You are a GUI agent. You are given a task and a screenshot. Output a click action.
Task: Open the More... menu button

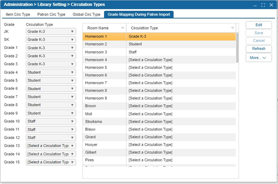[x=259, y=57]
